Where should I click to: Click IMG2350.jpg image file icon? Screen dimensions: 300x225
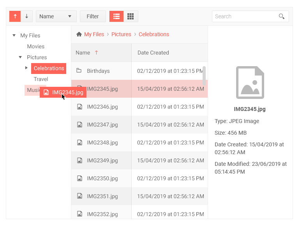[79, 178]
